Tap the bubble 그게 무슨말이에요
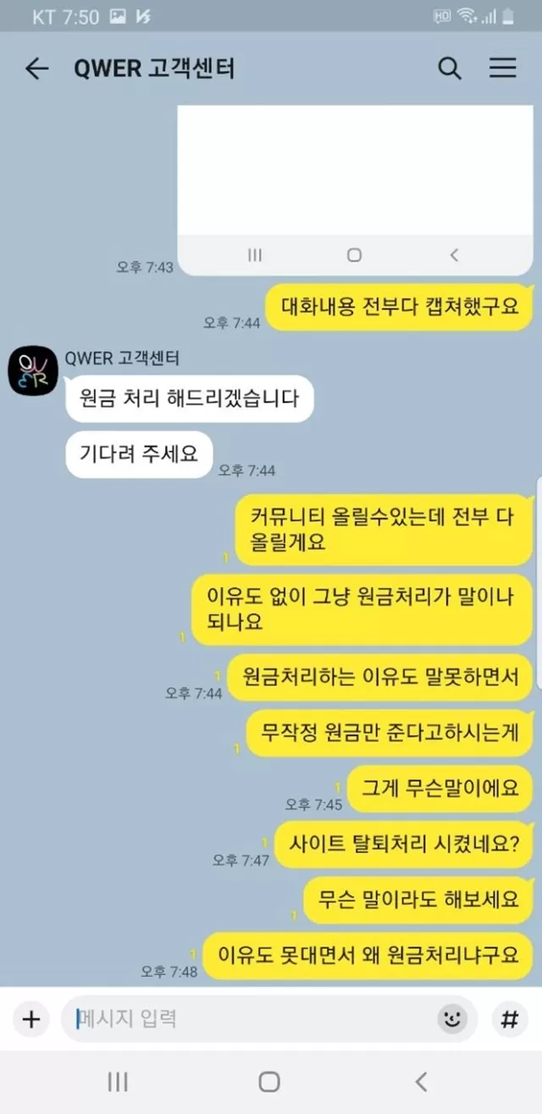542x1114 pixels. click(440, 787)
